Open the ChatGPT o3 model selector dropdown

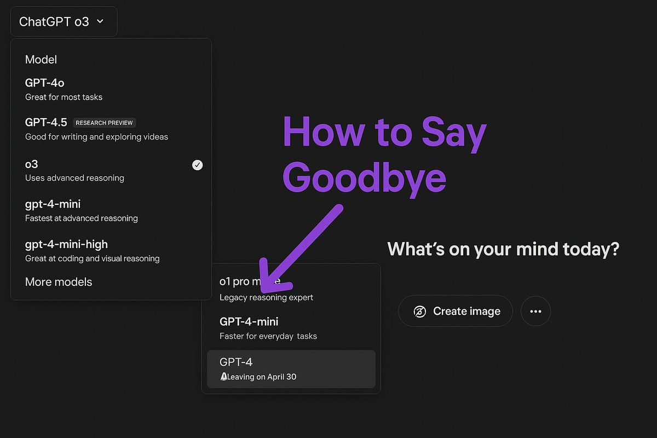(x=64, y=21)
